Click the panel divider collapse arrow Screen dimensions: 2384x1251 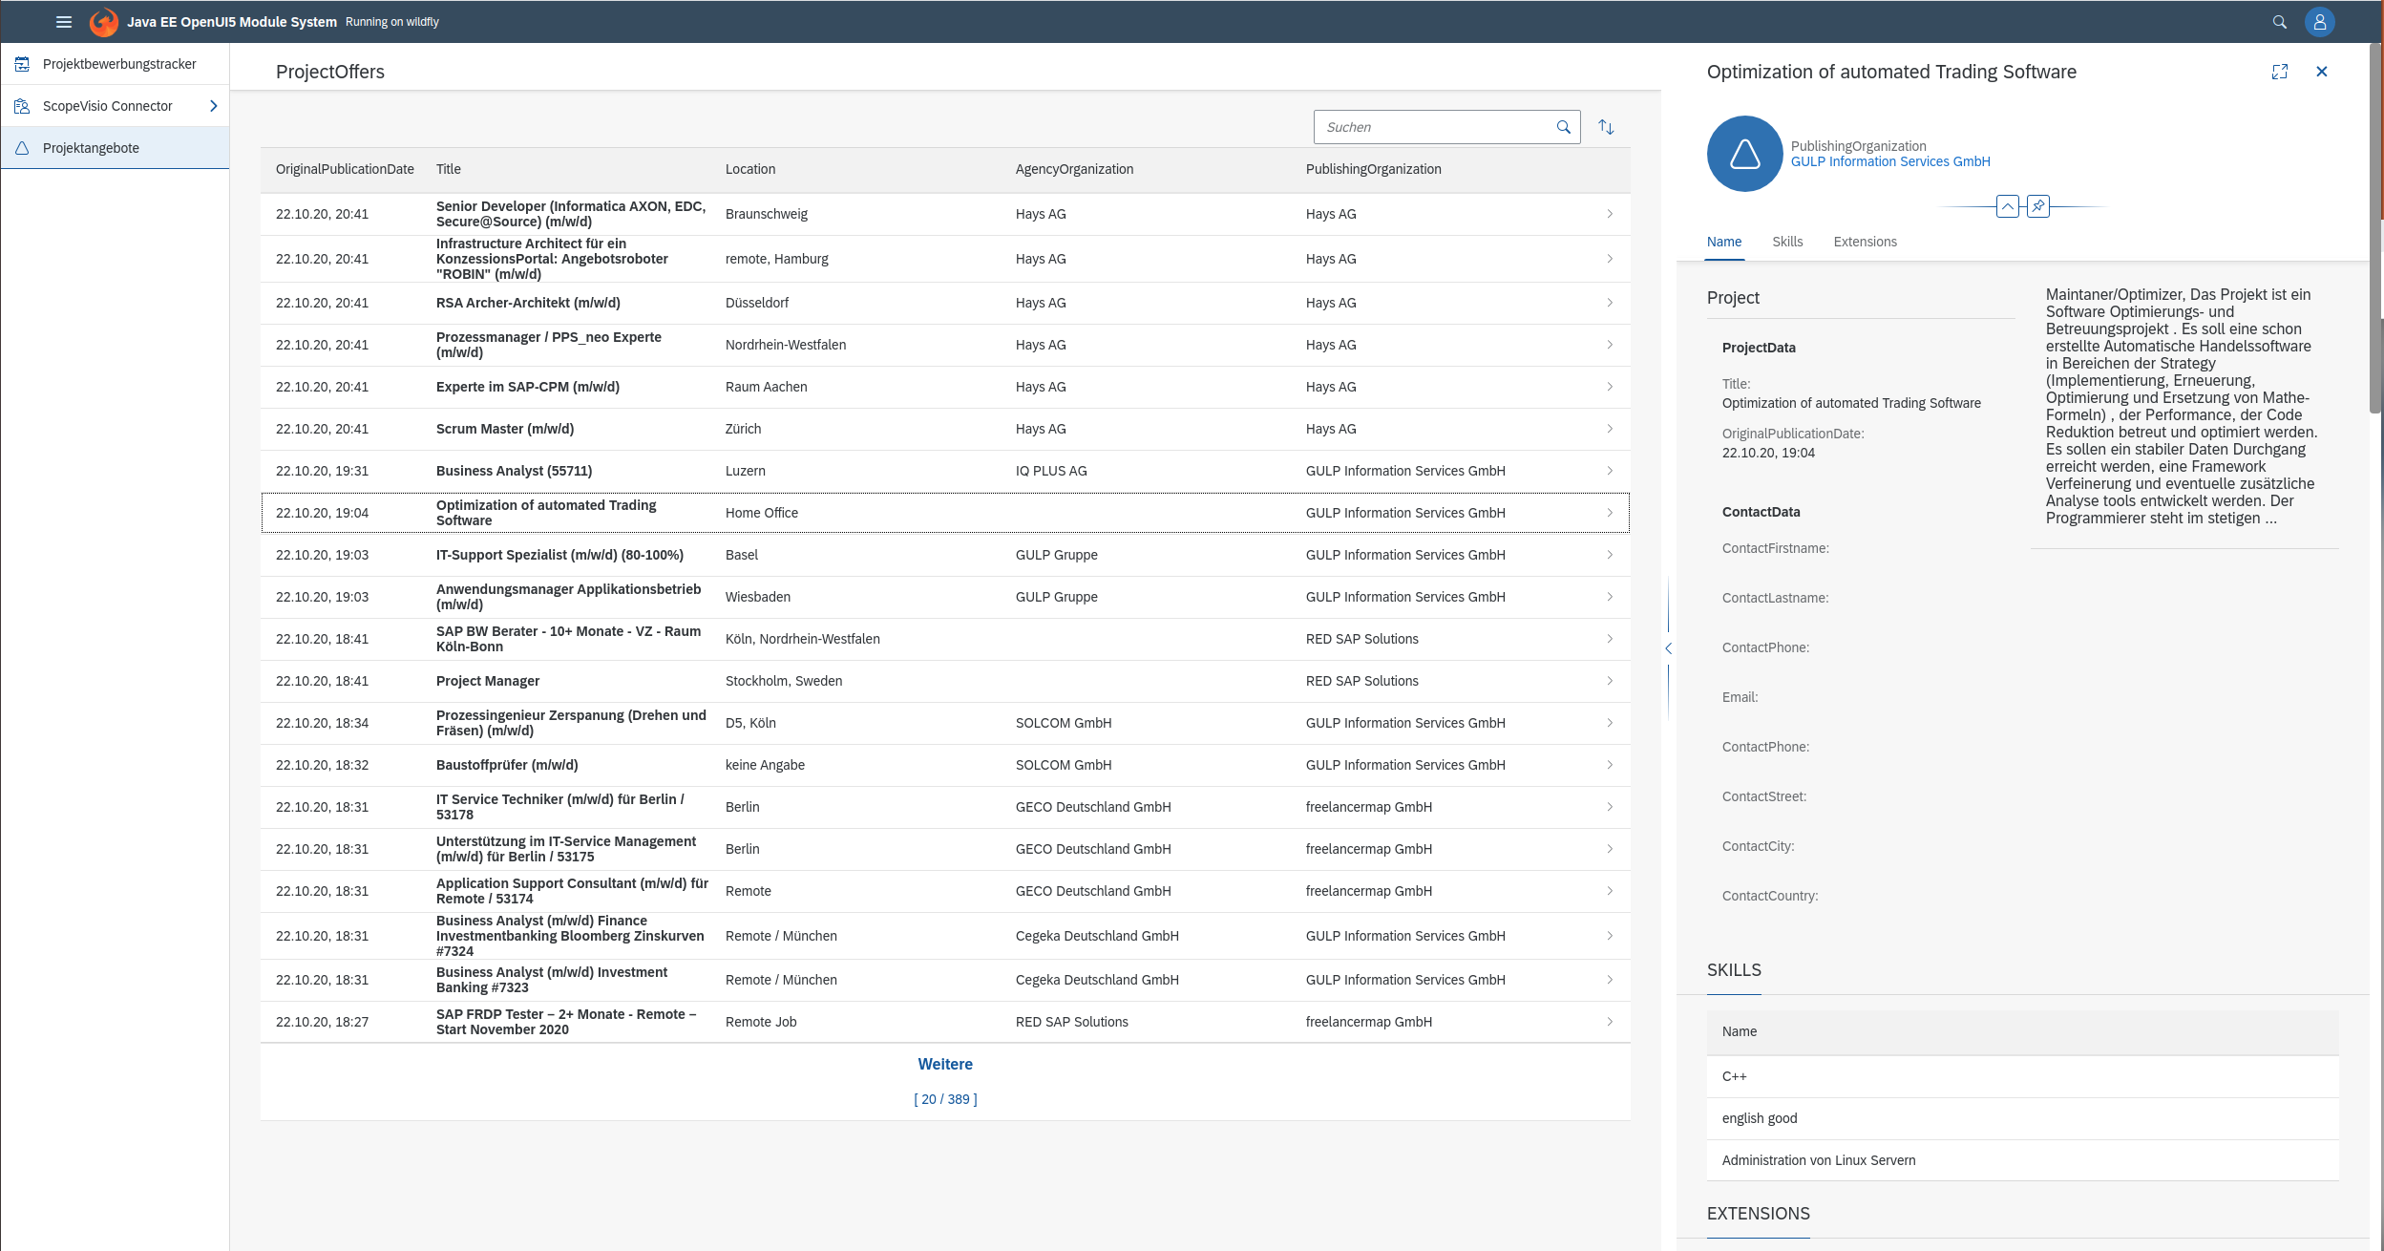pos(1668,648)
